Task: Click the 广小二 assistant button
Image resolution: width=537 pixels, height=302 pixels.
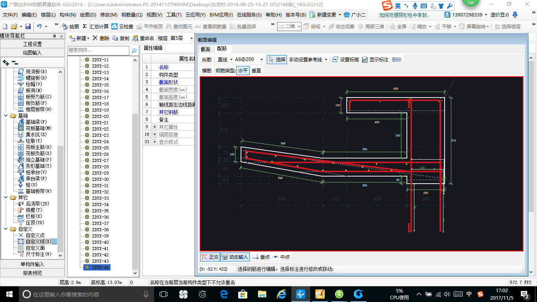Action: [355, 15]
